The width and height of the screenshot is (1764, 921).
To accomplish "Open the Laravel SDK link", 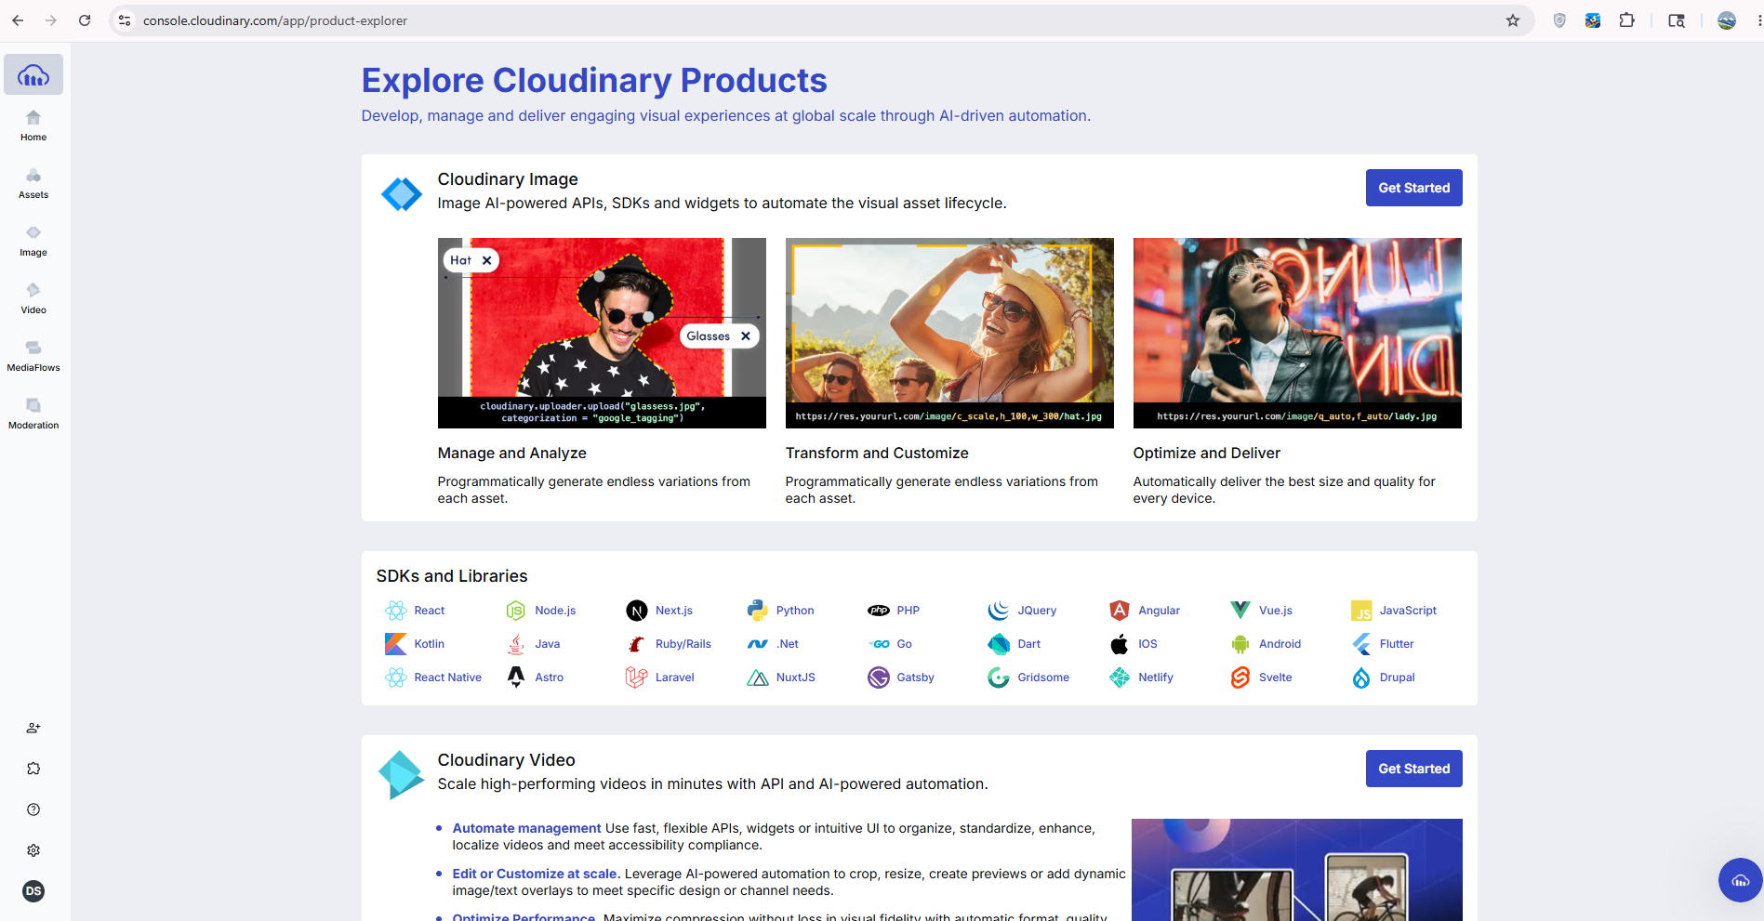I will pyautogui.click(x=675, y=678).
